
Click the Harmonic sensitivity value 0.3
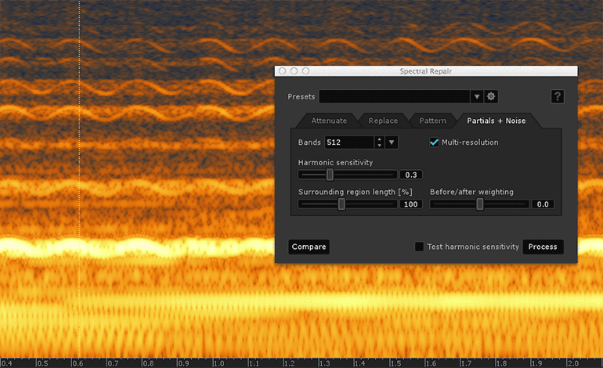pos(411,175)
